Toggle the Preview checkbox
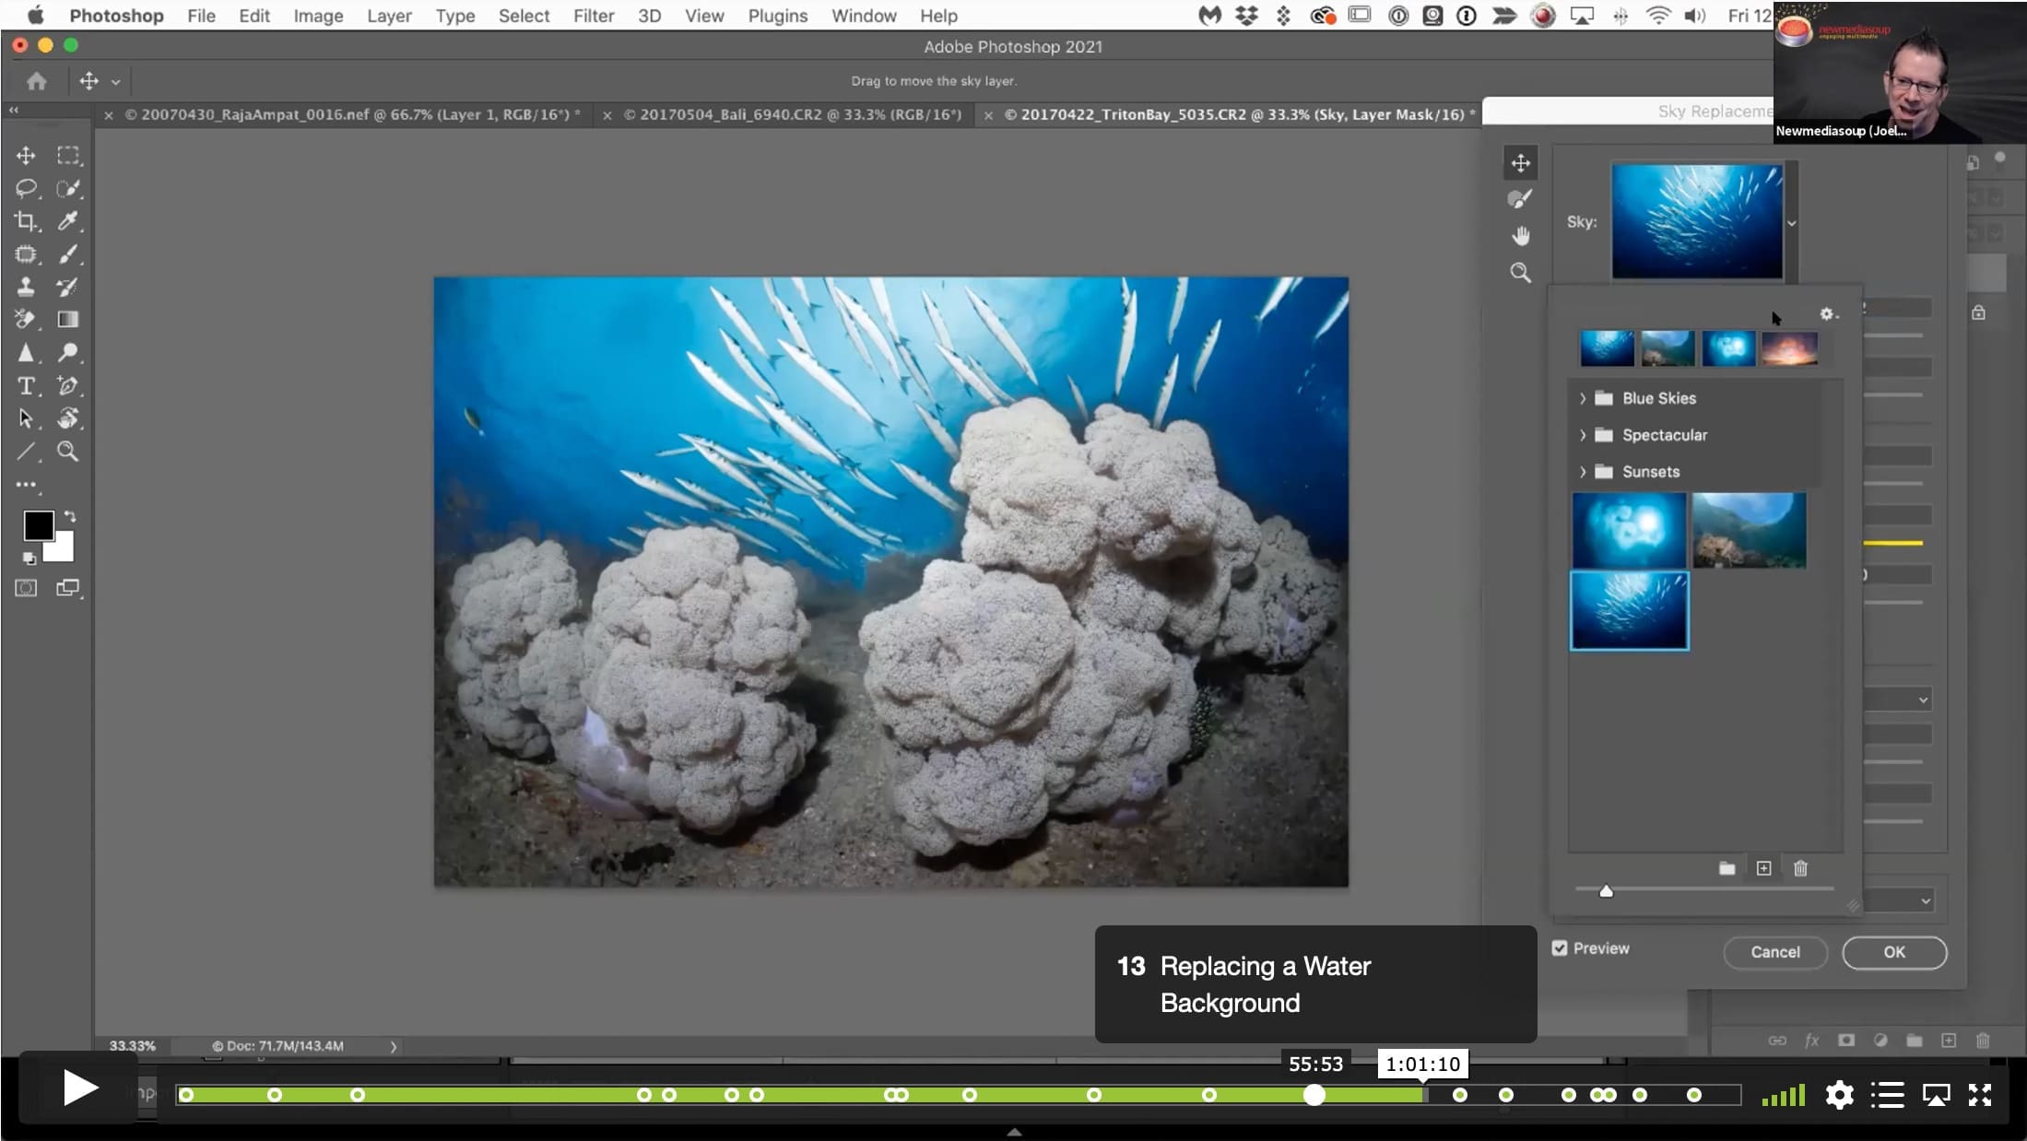The image size is (2027, 1141). 1560,948
